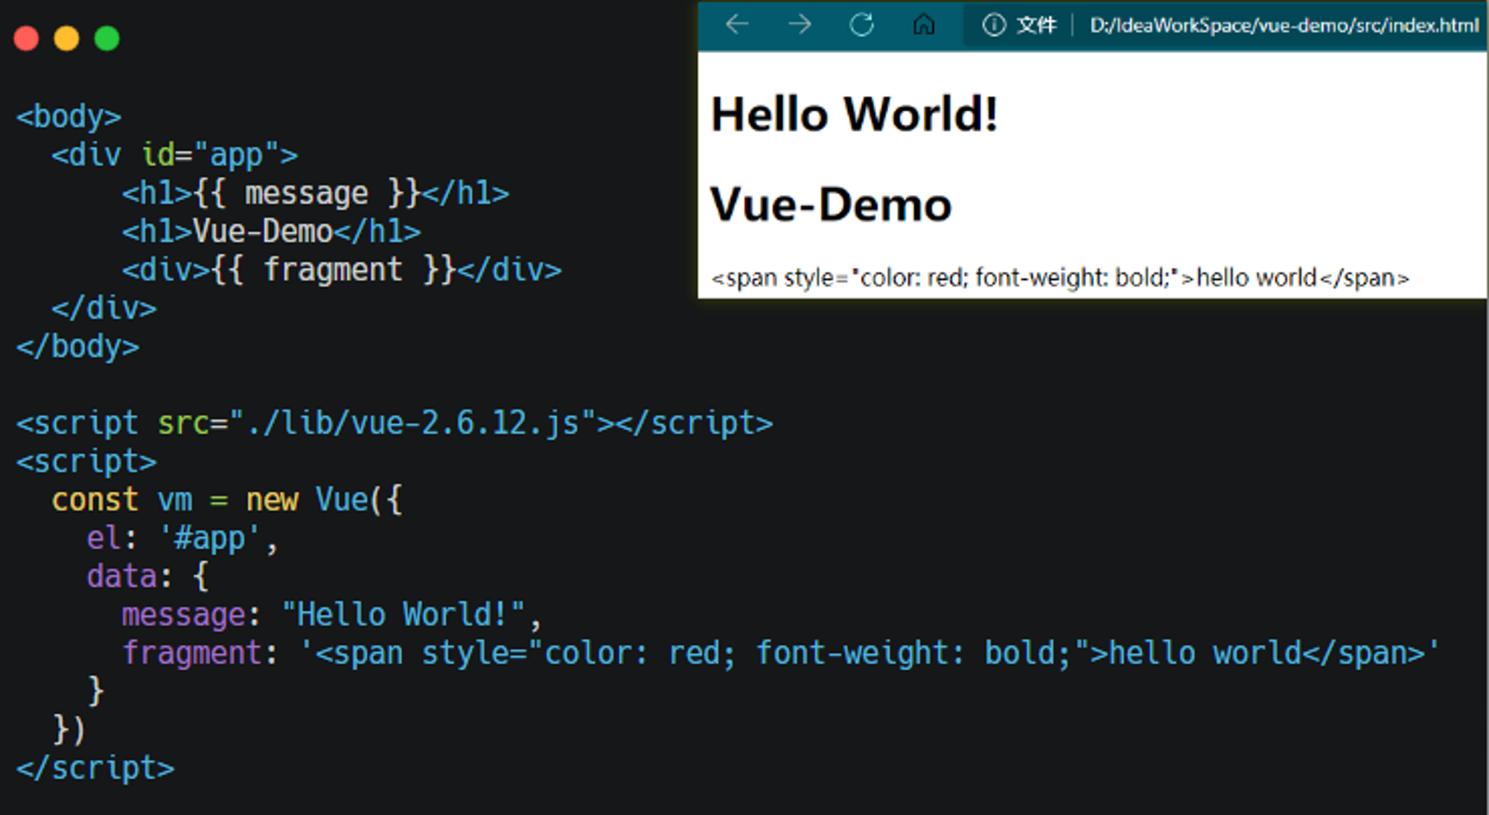Click the green window dot
This screenshot has width=1489, height=815.
pyautogui.click(x=107, y=38)
